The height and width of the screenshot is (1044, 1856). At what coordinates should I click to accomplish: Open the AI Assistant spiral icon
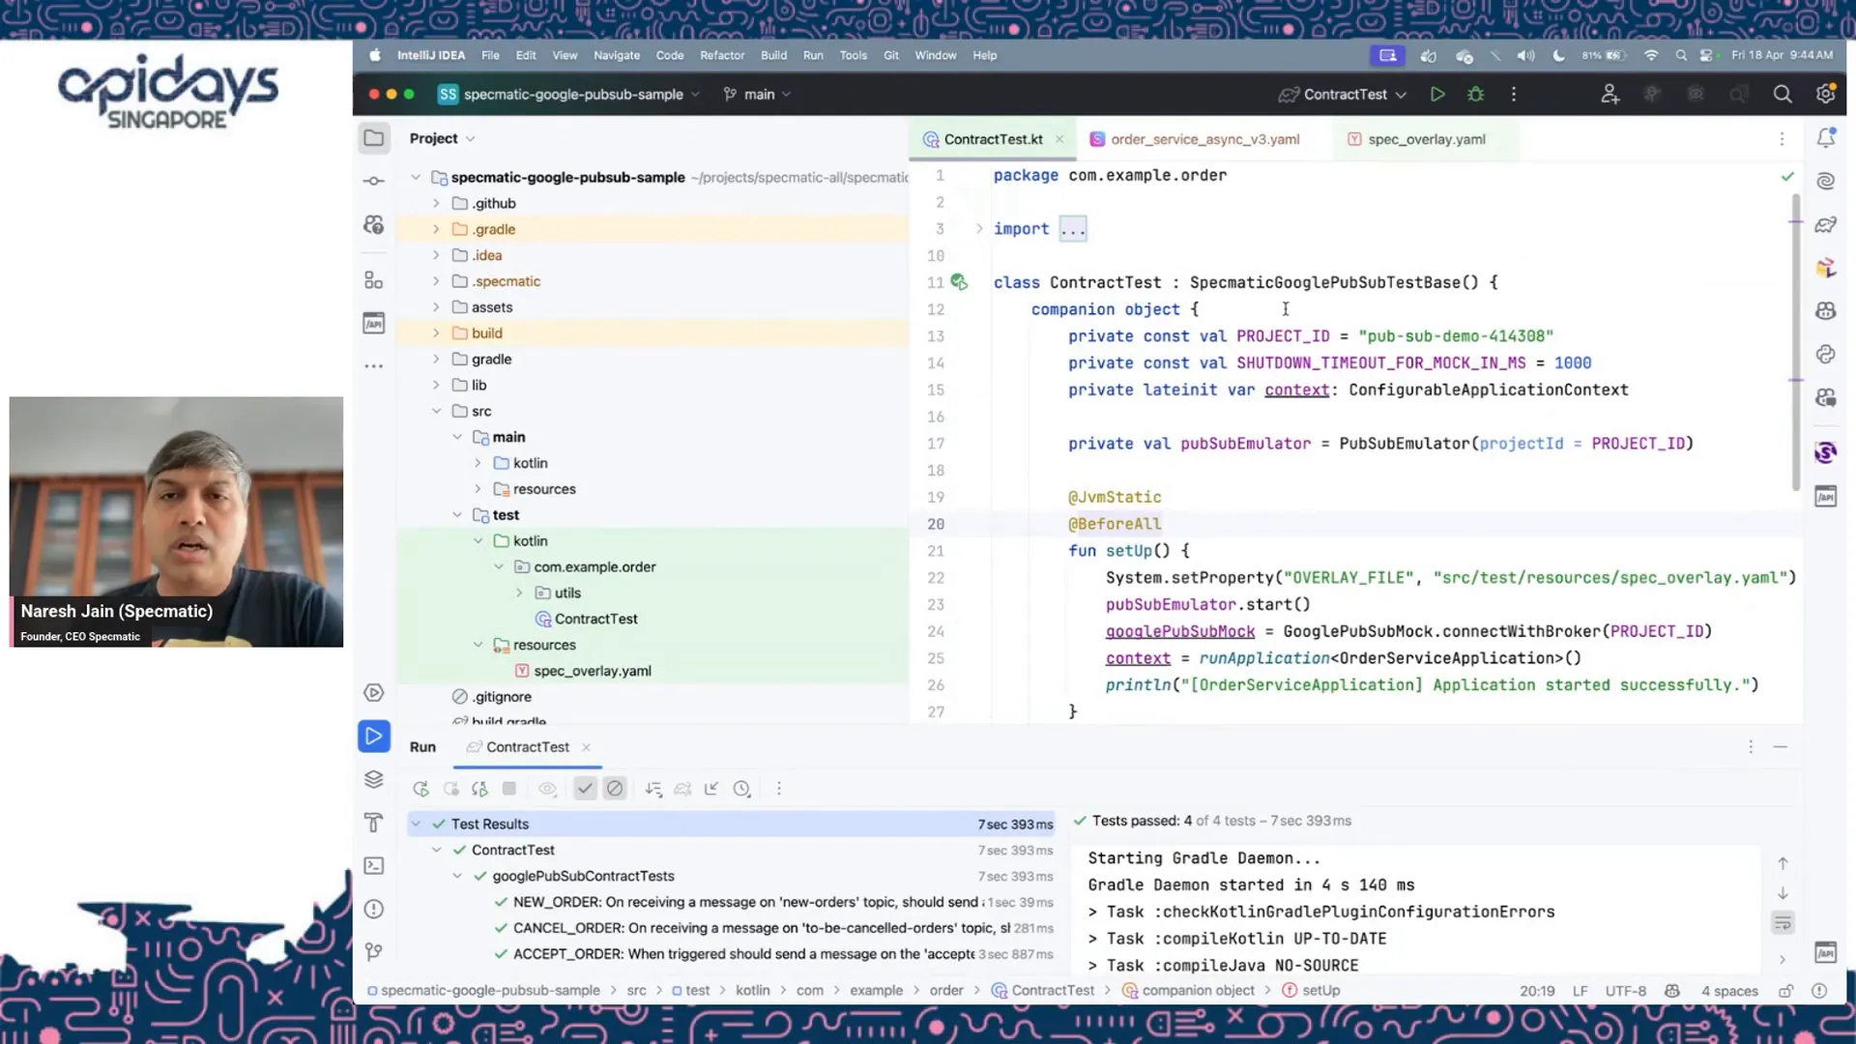(1826, 181)
